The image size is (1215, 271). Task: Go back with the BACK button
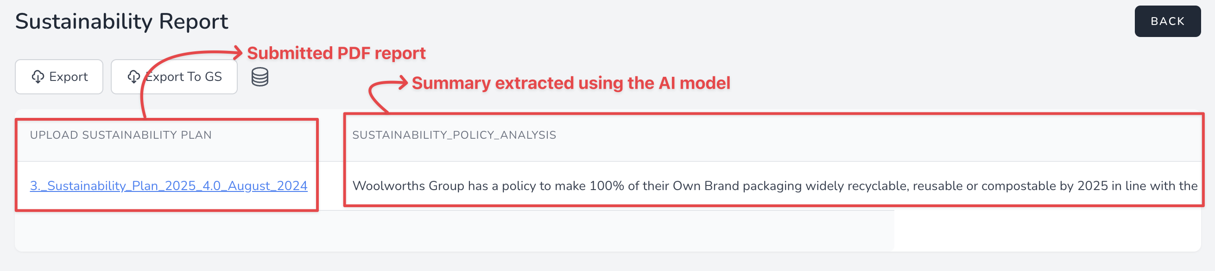pos(1167,21)
